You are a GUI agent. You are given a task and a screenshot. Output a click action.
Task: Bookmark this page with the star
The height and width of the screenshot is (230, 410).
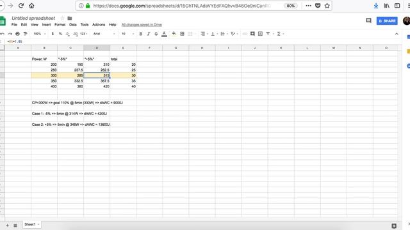click(327, 6)
